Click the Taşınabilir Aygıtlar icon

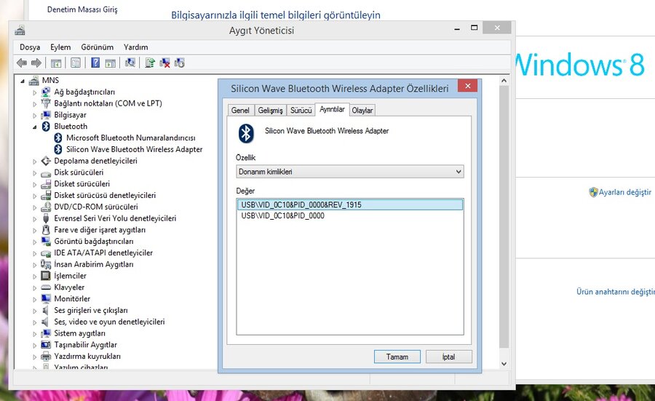46,345
